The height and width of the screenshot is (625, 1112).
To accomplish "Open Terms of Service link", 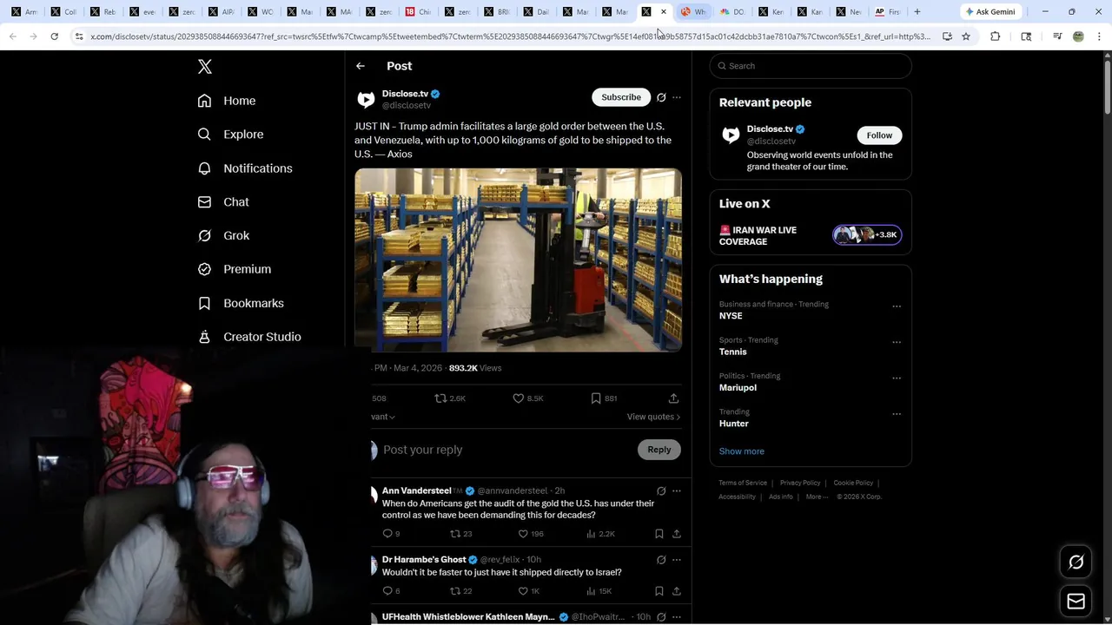I will tap(743, 483).
